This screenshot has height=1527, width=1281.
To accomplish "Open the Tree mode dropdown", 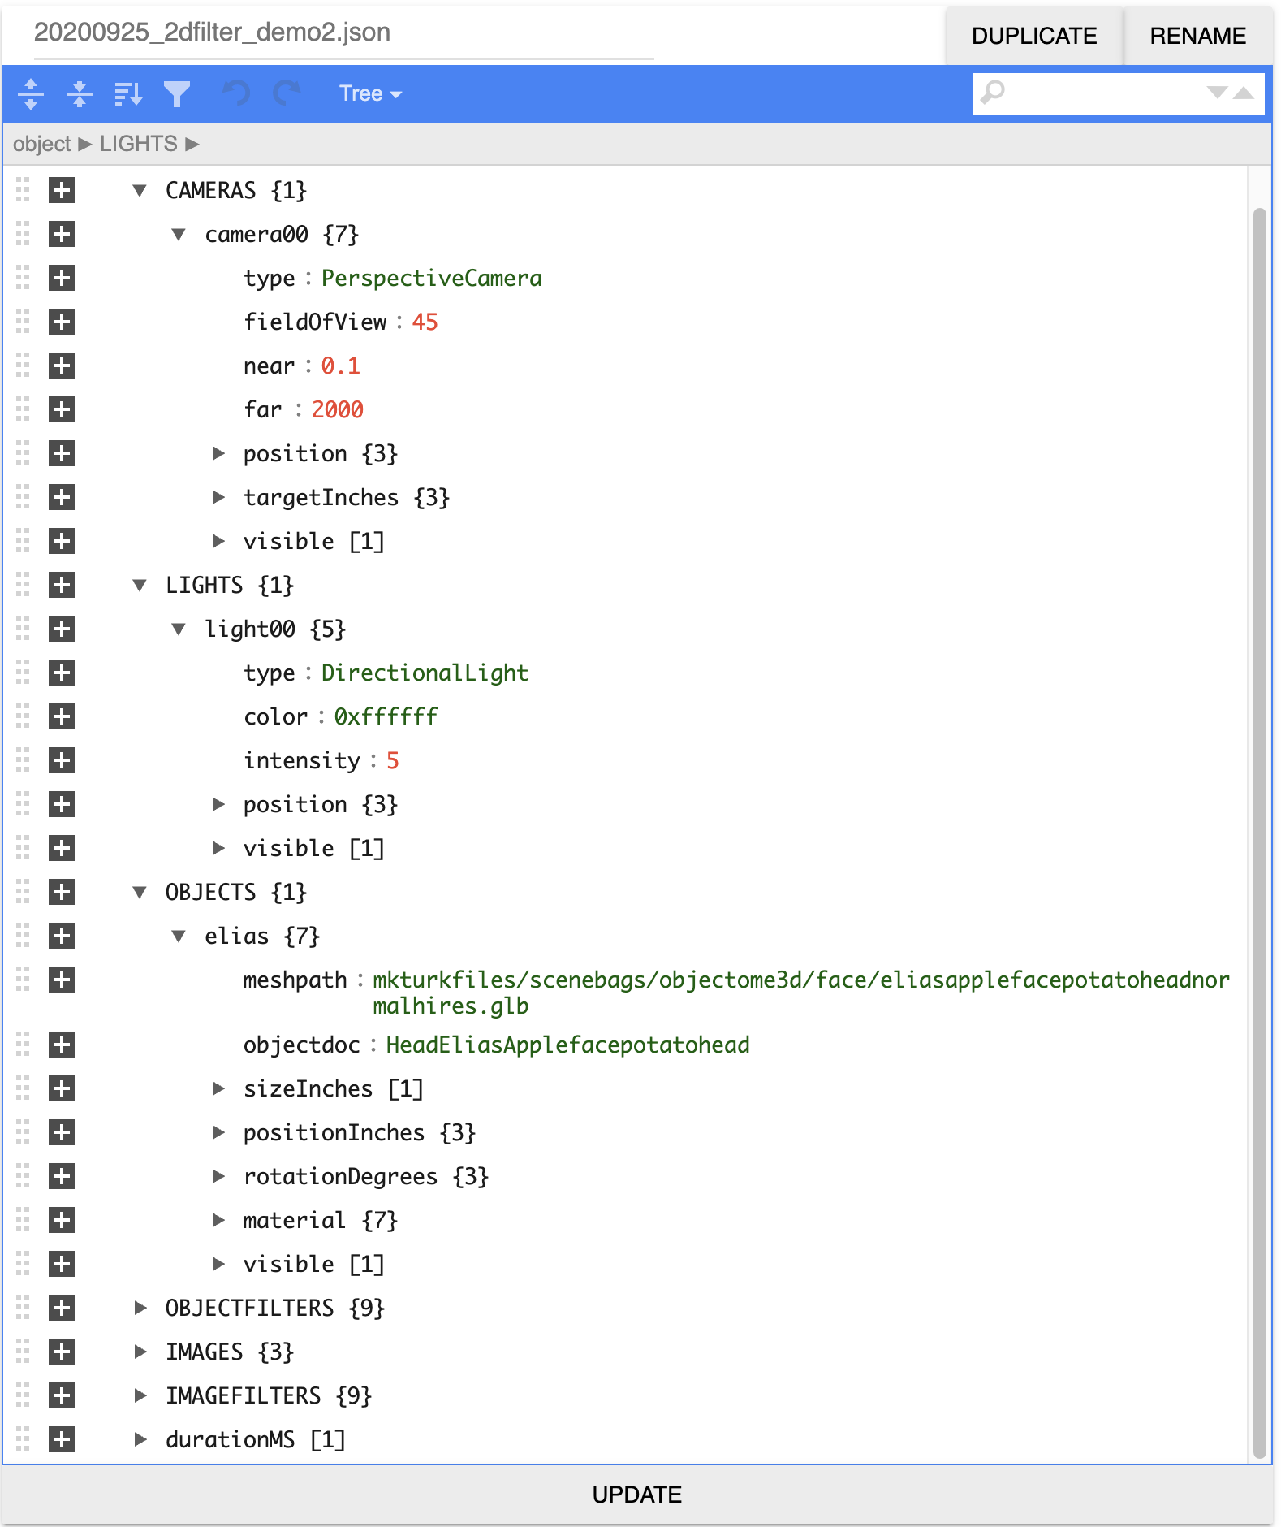I will click(370, 94).
